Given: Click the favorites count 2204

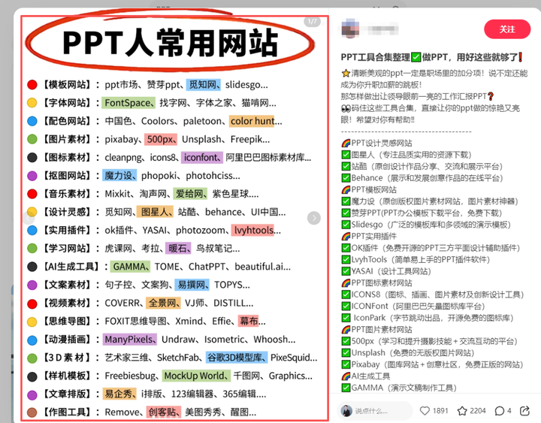Looking at the screenshot, I should click(478, 410).
